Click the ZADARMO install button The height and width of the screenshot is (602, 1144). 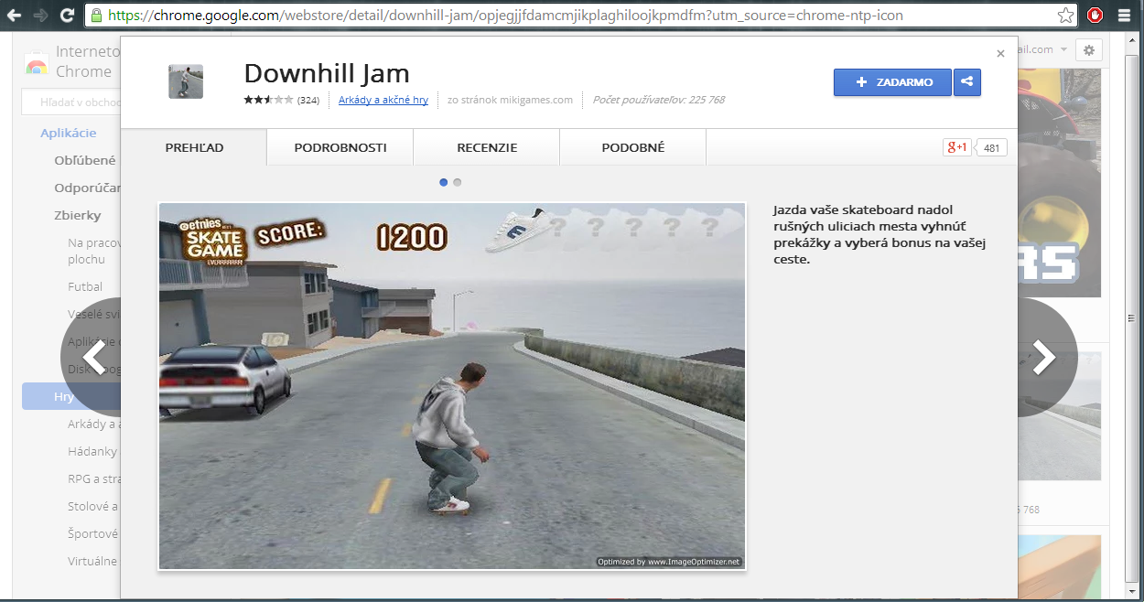pyautogui.click(x=892, y=82)
